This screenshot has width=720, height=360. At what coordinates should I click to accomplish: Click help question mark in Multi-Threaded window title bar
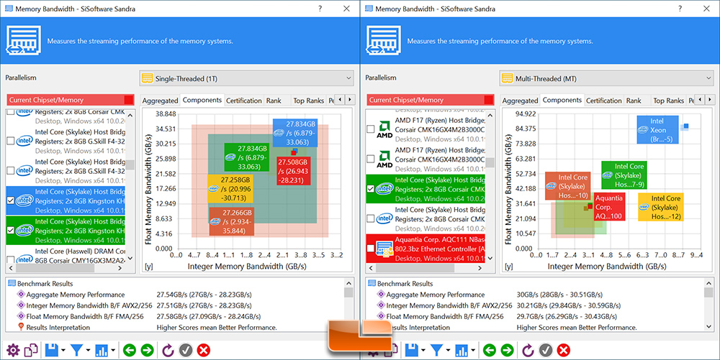tap(680, 9)
